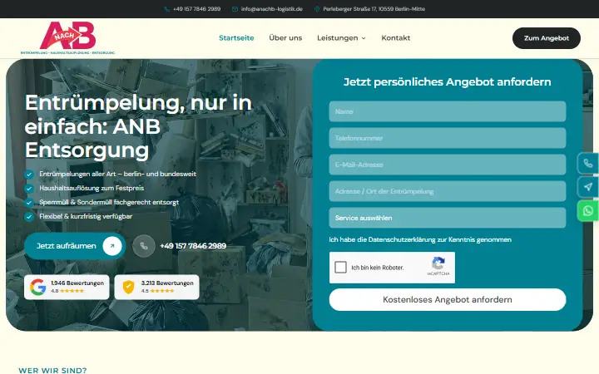Go to the Über uns page
The image size is (599, 374).
pos(285,37)
